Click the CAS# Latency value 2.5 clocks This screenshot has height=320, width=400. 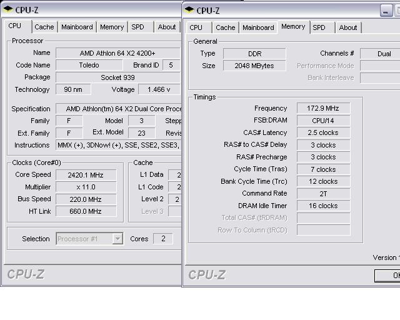tap(324, 132)
